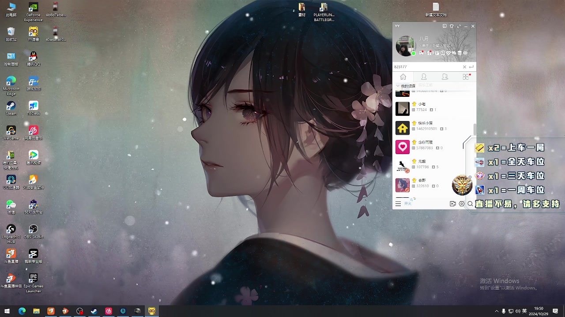Open Epic Games Launcher desktop shortcut
The image size is (565, 317).
point(33,283)
